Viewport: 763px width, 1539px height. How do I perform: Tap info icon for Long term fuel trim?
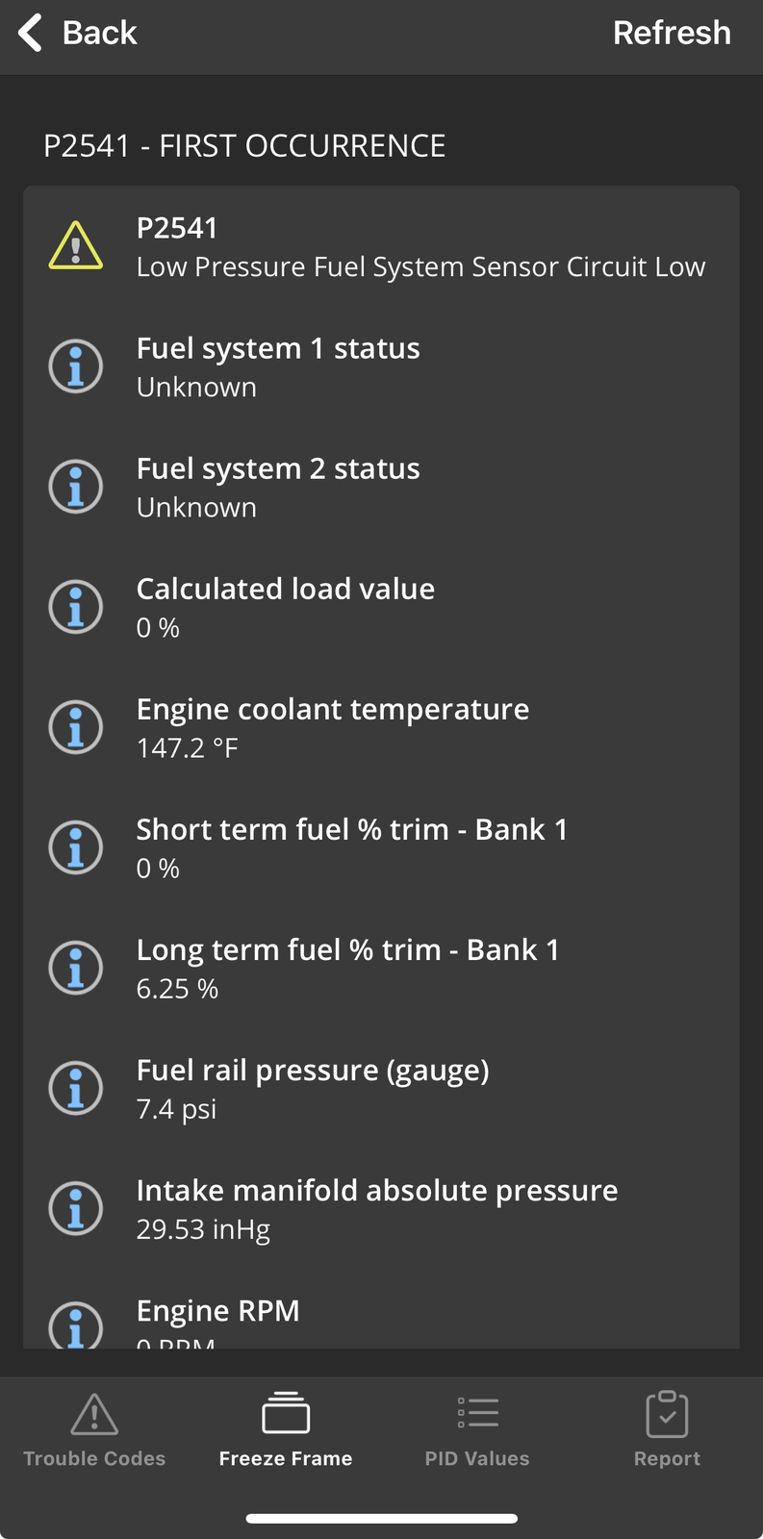coord(76,968)
